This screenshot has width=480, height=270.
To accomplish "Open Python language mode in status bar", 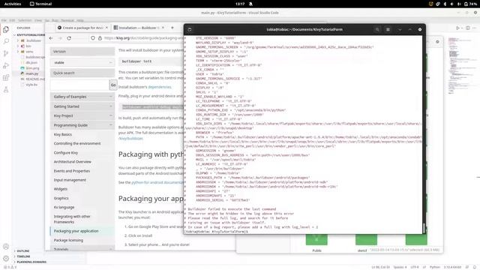I will pyautogui.click(x=435, y=267).
